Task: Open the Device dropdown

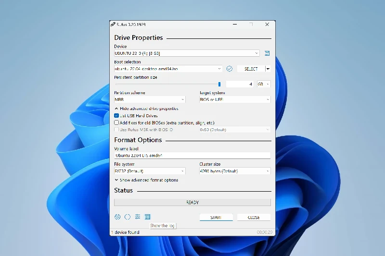Action: (x=187, y=53)
